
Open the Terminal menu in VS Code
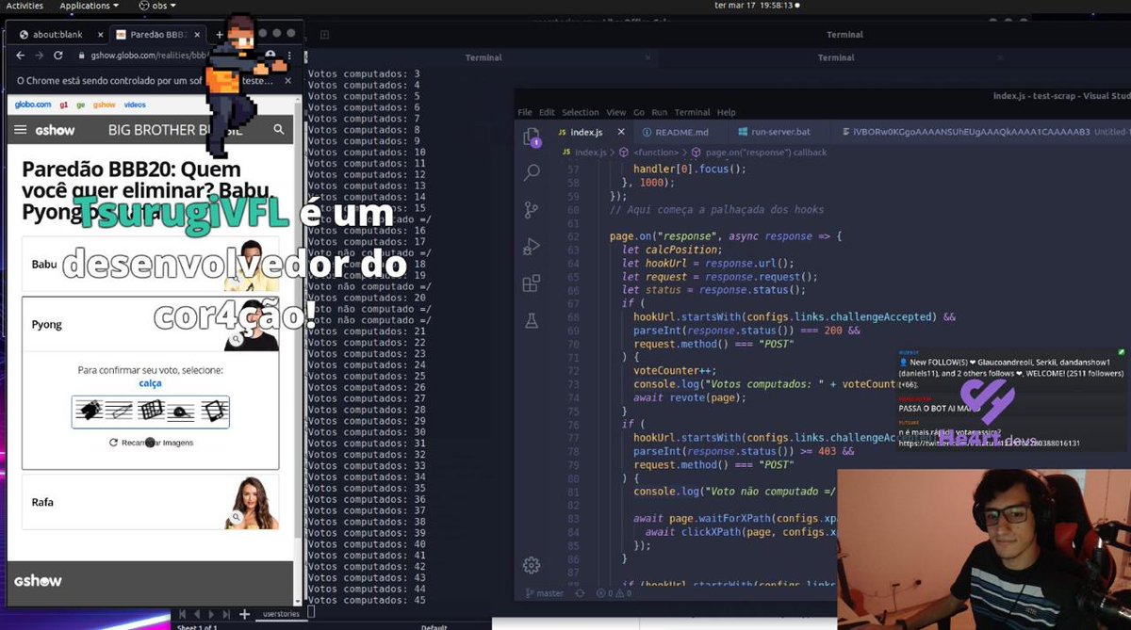click(692, 112)
